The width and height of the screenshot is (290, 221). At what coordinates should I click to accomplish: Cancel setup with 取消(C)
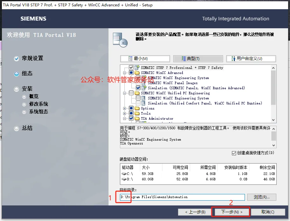point(267,212)
